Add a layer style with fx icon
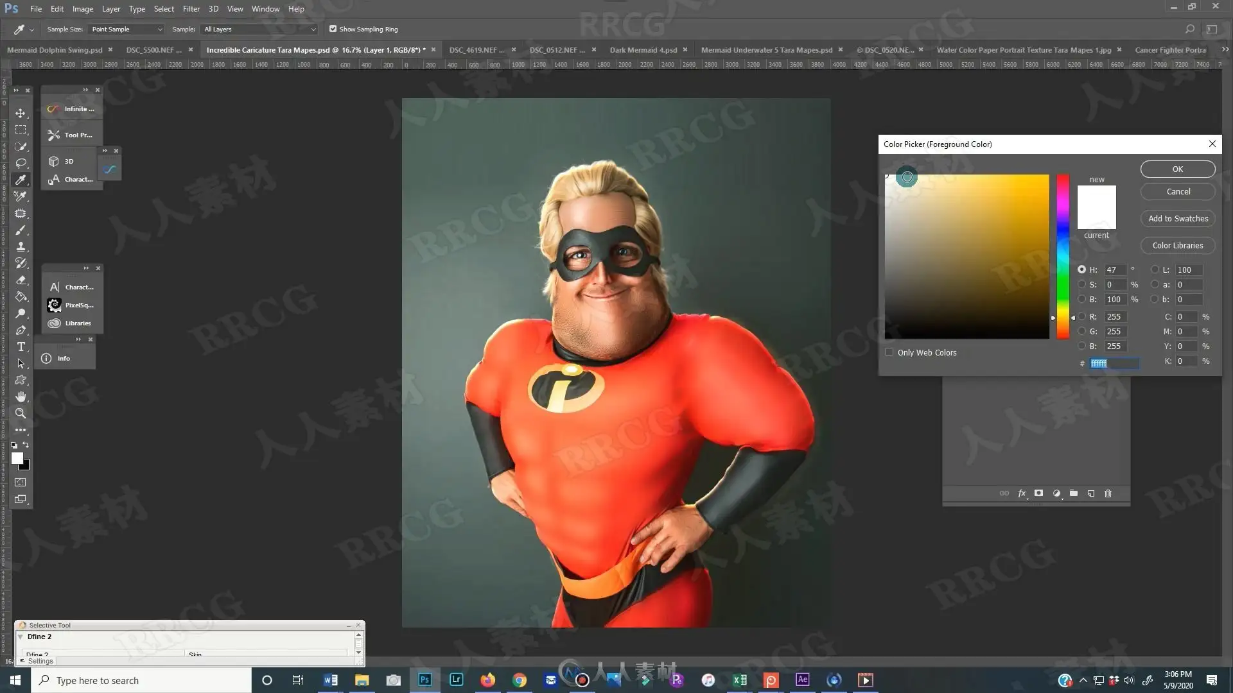Screen dimensions: 1233x693 pyautogui.click(x=1022, y=493)
